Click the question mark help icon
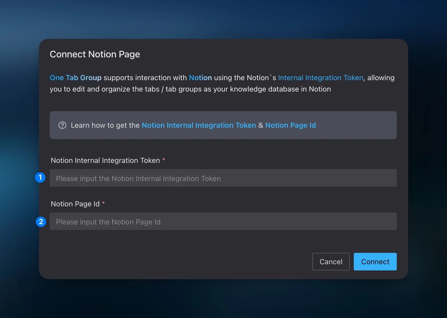 [x=62, y=125]
